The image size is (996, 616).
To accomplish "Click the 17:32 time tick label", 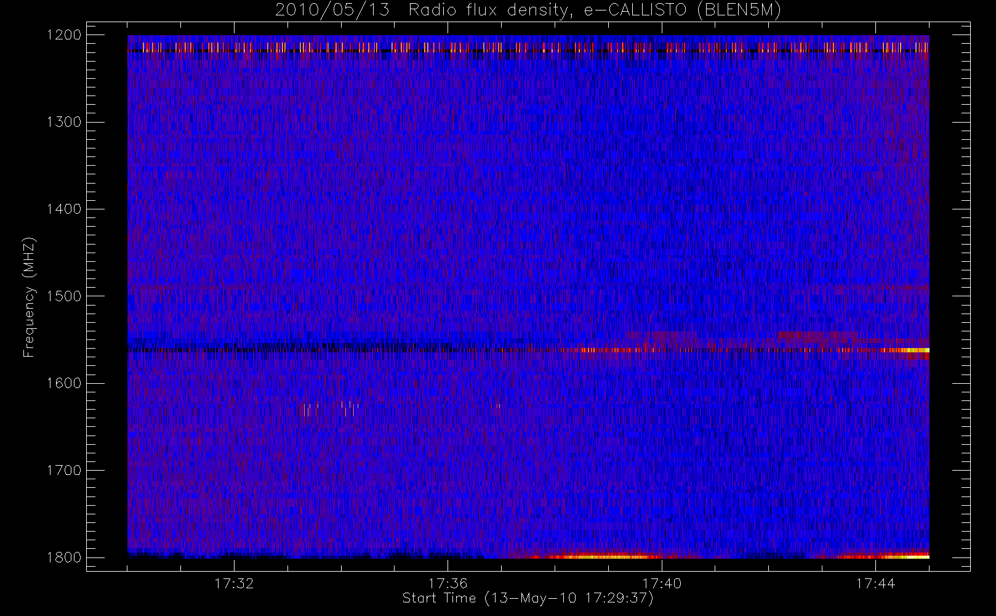I will pos(234,583).
